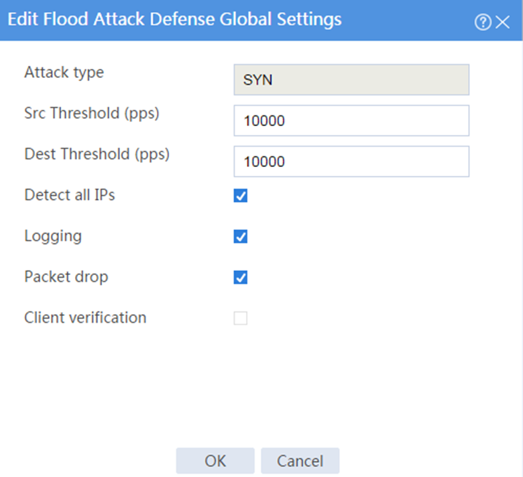Click the Edit Flood Attack Defense Global Settings title
The width and height of the screenshot is (523, 477).
coord(174,19)
